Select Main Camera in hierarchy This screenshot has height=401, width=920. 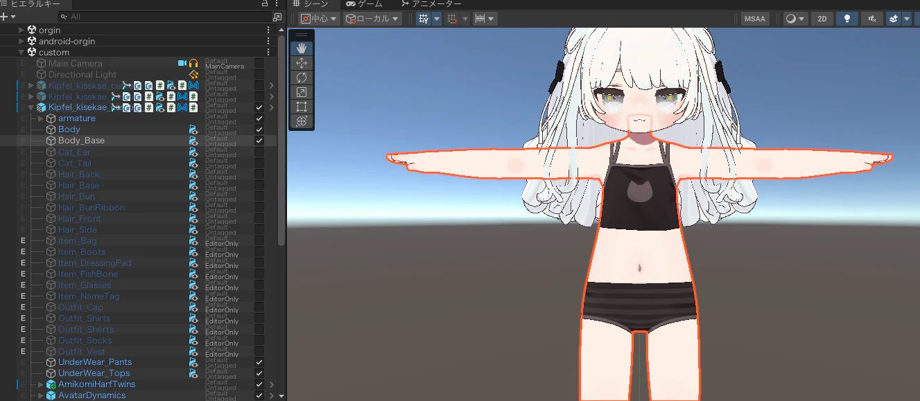(x=75, y=63)
